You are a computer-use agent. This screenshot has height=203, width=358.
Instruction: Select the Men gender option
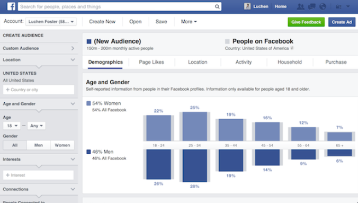(39, 145)
